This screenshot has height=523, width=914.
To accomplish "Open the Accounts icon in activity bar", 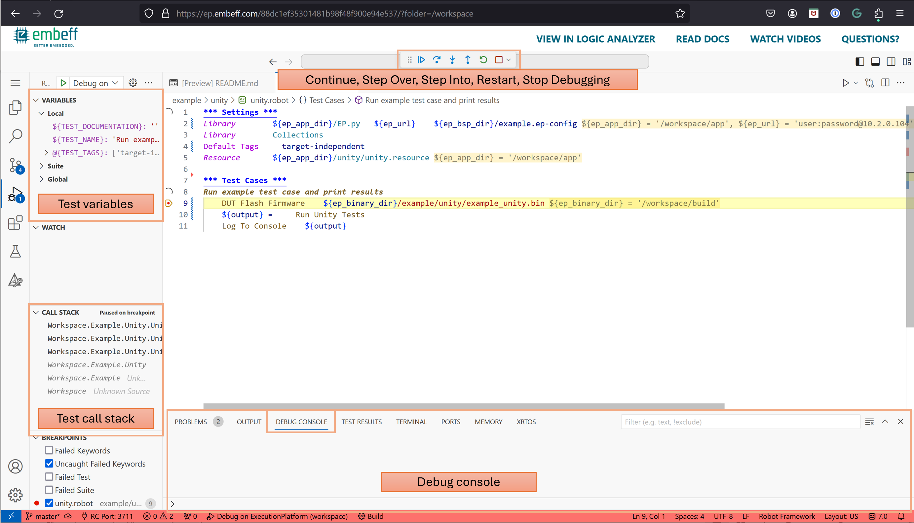I will point(15,466).
